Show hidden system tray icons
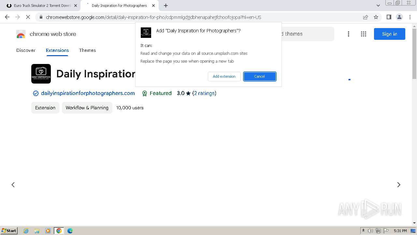The width and height of the screenshot is (417, 235). pyautogui.click(x=363, y=231)
